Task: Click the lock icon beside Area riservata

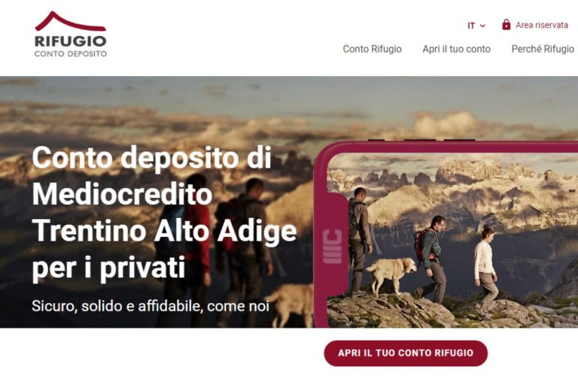Action: tap(506, 25)
